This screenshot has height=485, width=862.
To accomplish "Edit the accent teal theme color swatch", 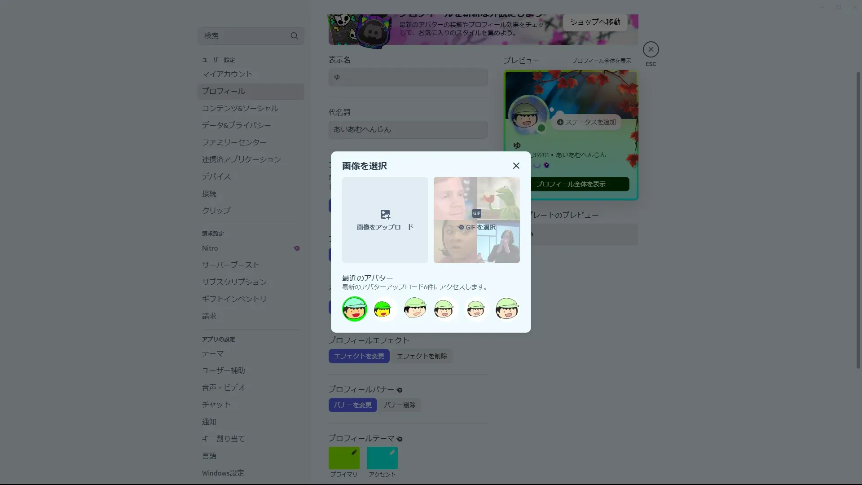I will [382, 458].
